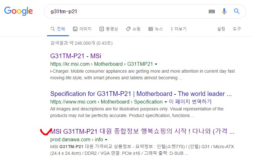
Task: Expand dropdown arrow beside prod.danawa.com URL
Action: [106, 140]
